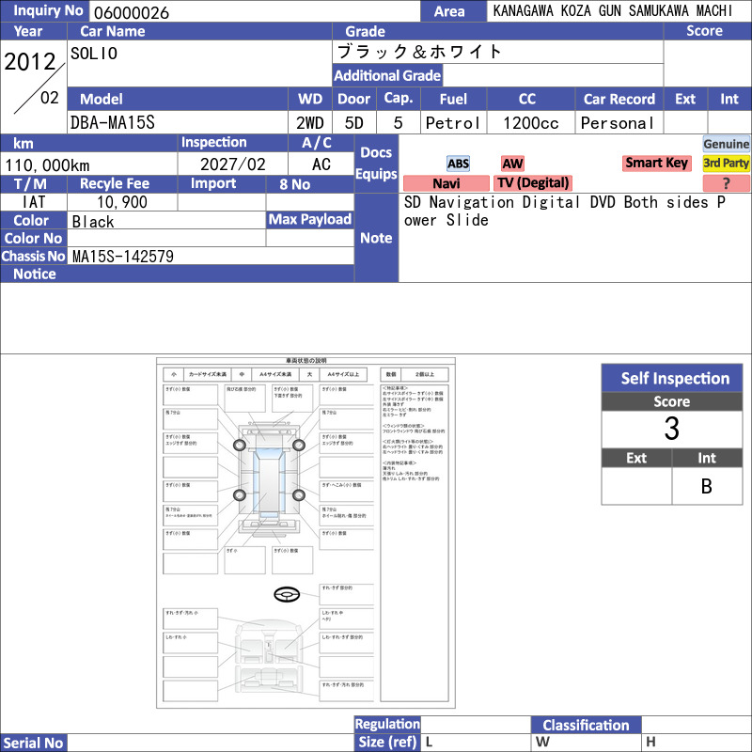Click the Regulation label
This screenshot has width=752, height=752.
[x=387, y=724]
